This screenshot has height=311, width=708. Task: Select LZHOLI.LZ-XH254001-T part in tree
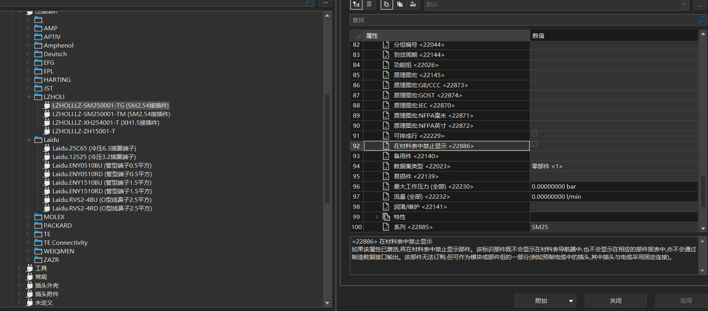tap(105, 123)
